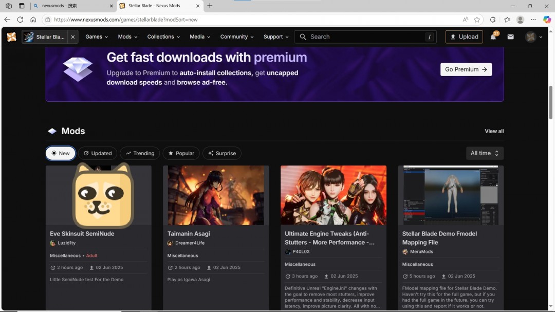Switch to the Trending mods filter
This screenshot has height=312, width=555.
[140, 153]
